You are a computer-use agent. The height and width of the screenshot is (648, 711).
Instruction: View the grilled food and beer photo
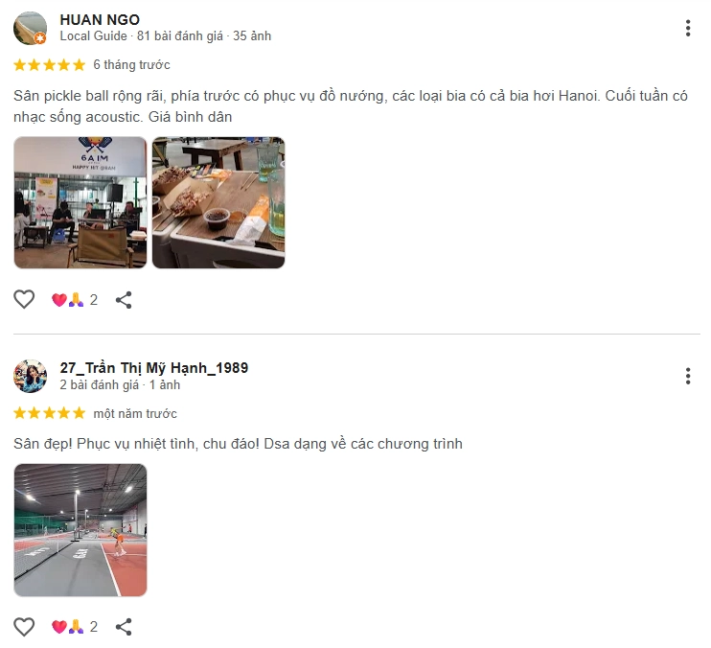click(218, 202)
